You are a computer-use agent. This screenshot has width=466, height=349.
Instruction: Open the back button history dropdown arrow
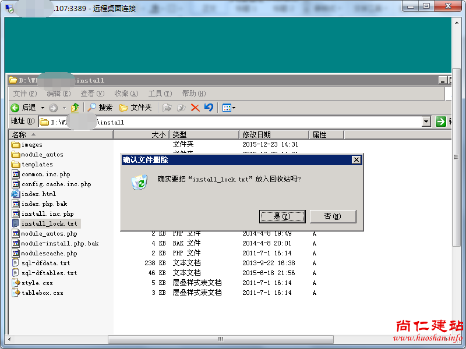[x=43, y=108]
